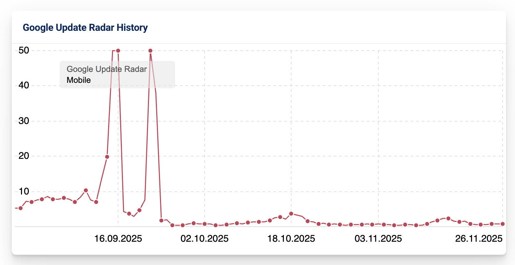Viewport: 515px width, 265px height.
Task: Click the "Google Update Radar" tooltip heading
Action: pos(107,69)
